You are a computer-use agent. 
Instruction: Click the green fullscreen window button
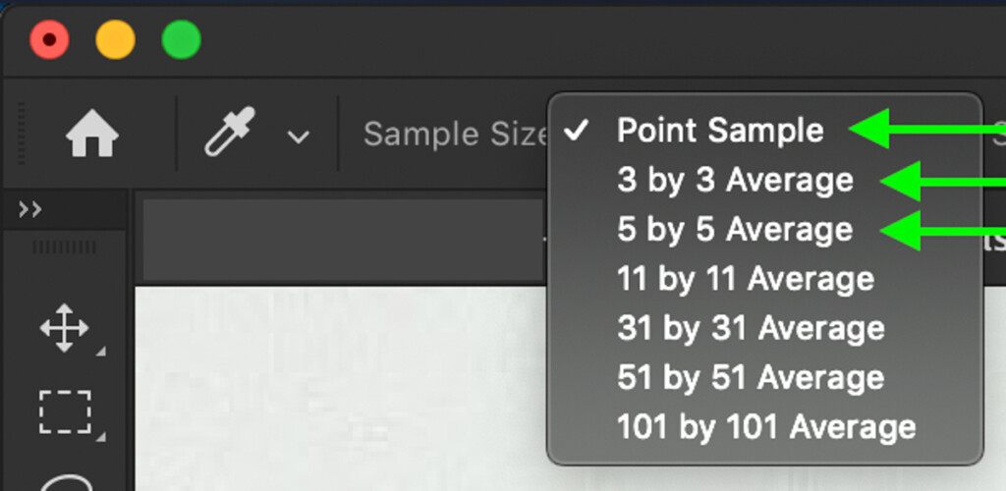[181, 39]
